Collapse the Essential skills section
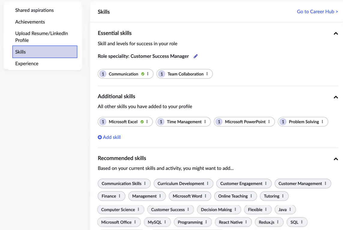Screen dimensions: 343x230 pos(336,33)
